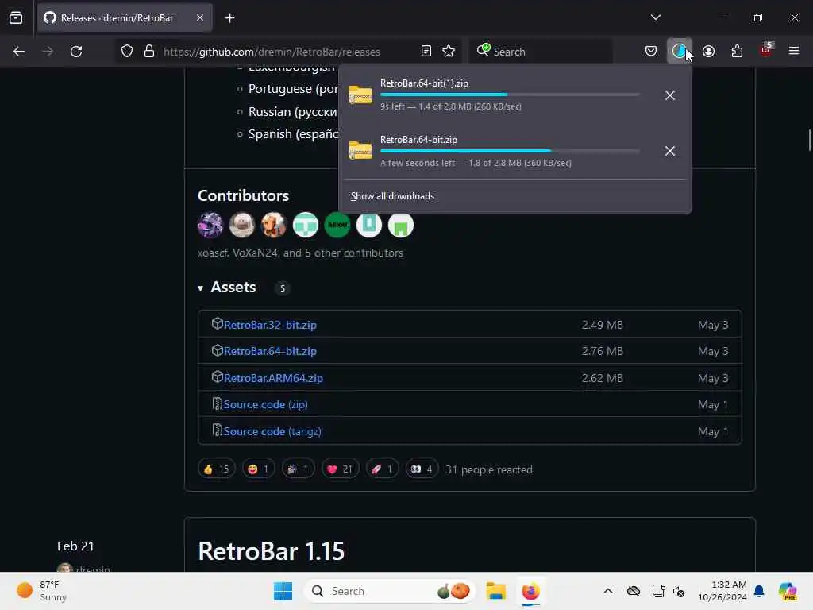This screenshot has width=813, height=610.
Task: Toggle eyes reaction with 4
Action: coord(422,469)
